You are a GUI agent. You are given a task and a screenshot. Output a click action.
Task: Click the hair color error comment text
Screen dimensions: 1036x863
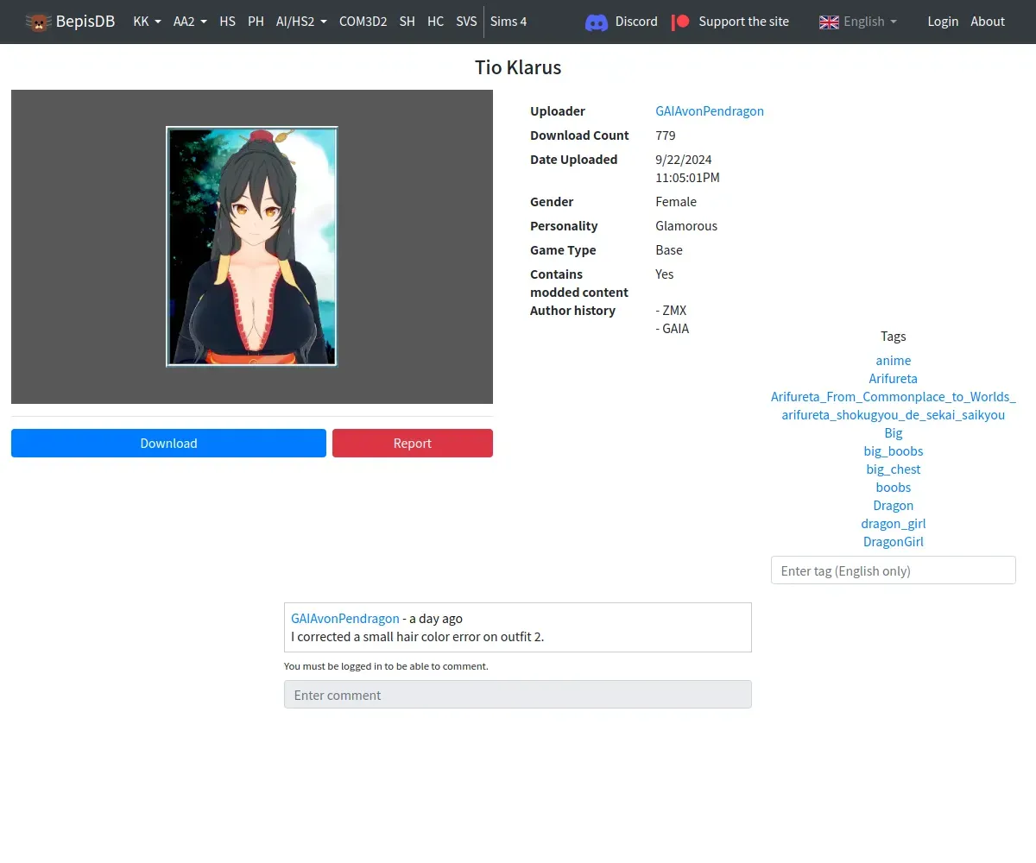[x=418, y=637]
